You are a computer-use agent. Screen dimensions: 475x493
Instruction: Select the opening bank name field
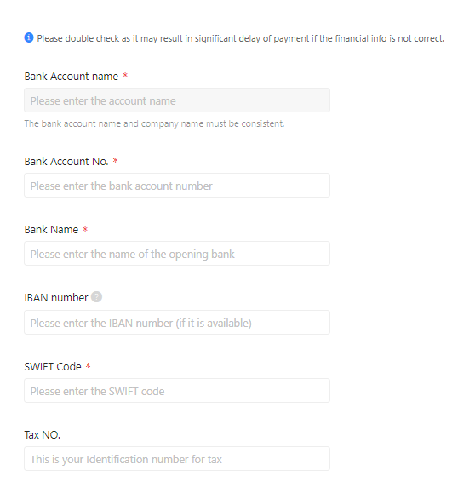pos(177,254)
